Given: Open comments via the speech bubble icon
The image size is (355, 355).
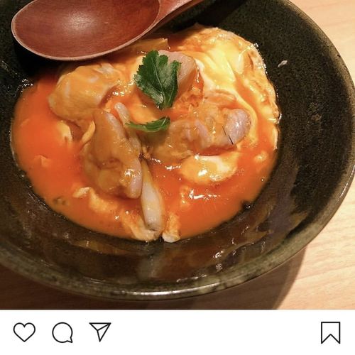Looking at the screenshot, I should coord(62,332).
